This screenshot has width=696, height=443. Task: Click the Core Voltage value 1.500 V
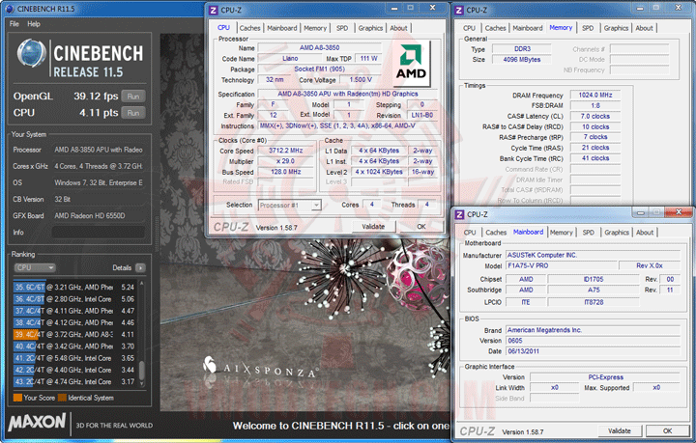[x=361, y=80]
